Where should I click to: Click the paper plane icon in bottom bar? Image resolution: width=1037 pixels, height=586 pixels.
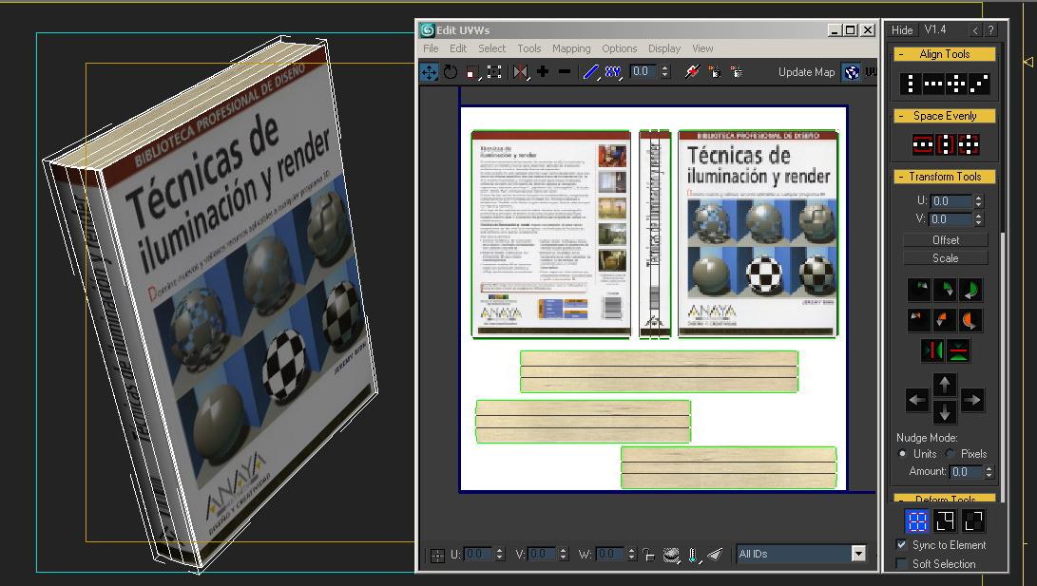(715, 555)
